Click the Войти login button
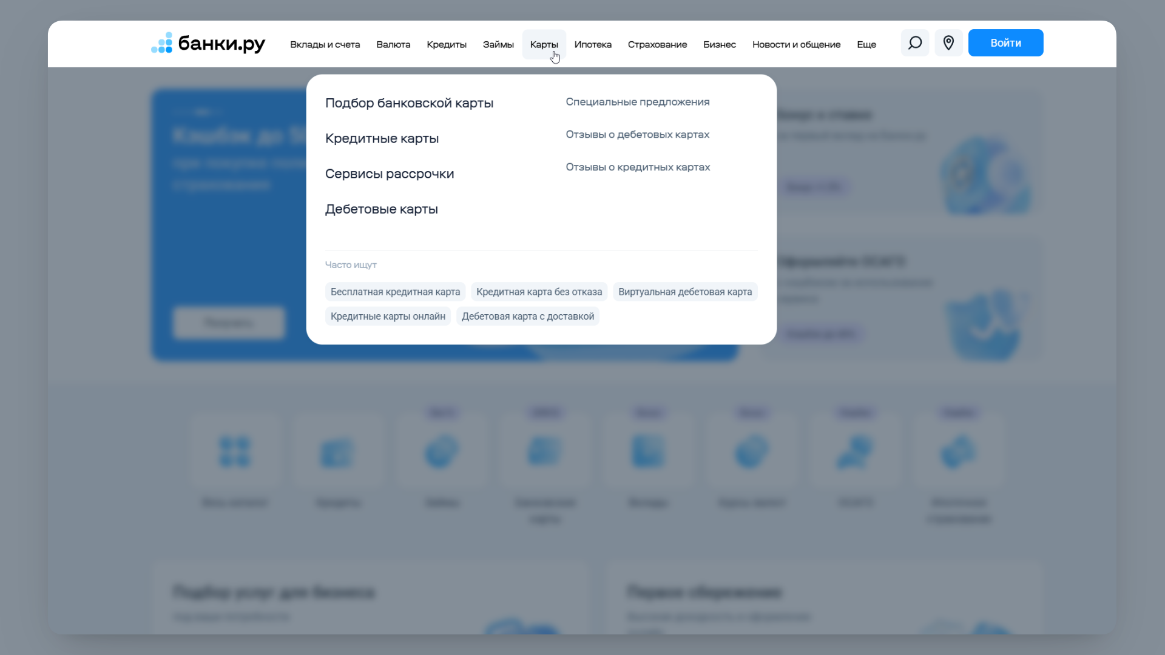The image size is (1165, 655). tap(1005, 43)
